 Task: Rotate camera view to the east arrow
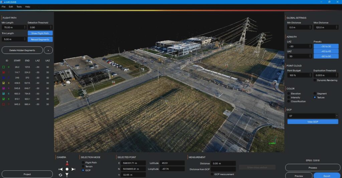tap(73, 169)
